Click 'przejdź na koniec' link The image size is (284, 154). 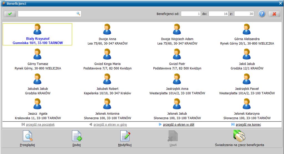[x=248, y=125]
